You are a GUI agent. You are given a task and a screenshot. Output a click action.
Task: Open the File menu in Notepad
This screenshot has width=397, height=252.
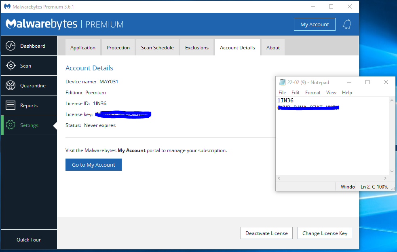tap(282, 93)
